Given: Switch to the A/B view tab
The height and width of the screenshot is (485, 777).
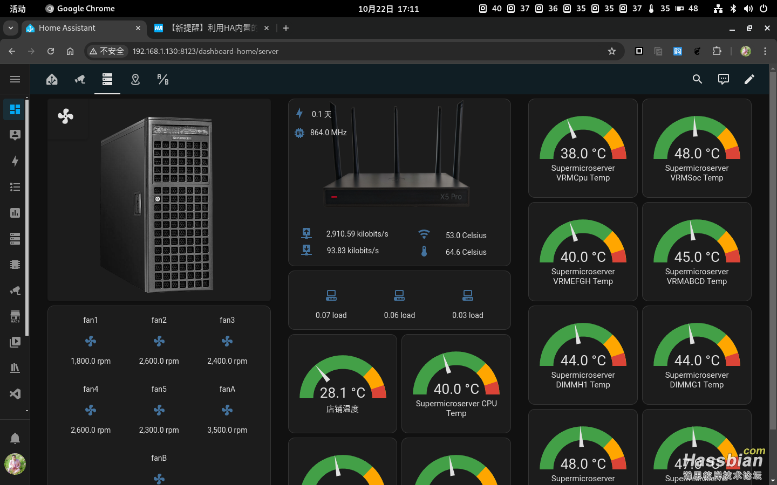Looking at the screenshot, I should click(163, 80).
